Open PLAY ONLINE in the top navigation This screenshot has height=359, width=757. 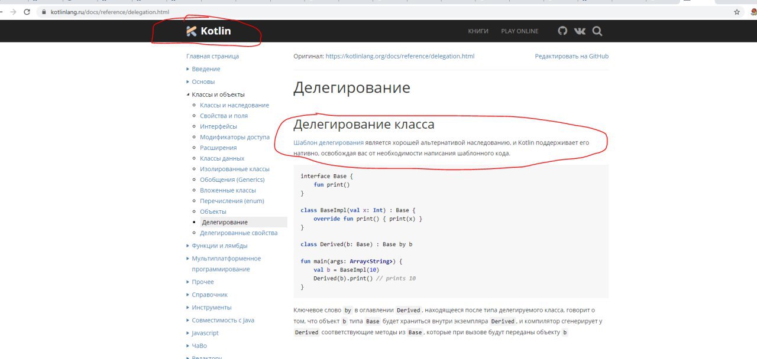(520, 31)
